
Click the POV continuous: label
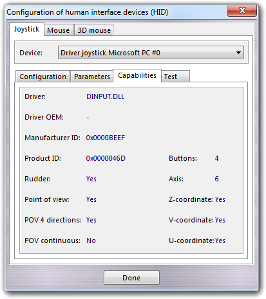pos(52,240)
